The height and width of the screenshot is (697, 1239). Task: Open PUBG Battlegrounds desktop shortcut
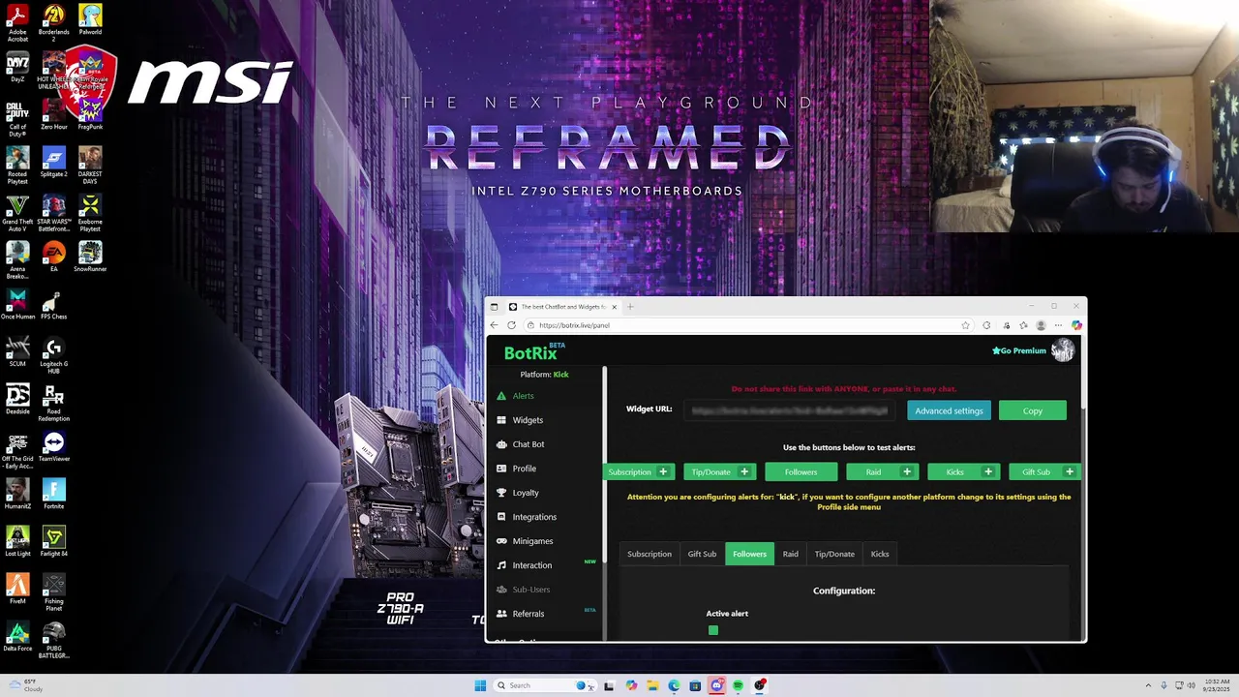click(x=53, y=640)
